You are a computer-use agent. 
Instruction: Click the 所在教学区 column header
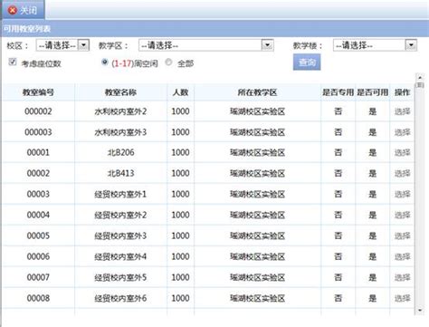[257, 92]
